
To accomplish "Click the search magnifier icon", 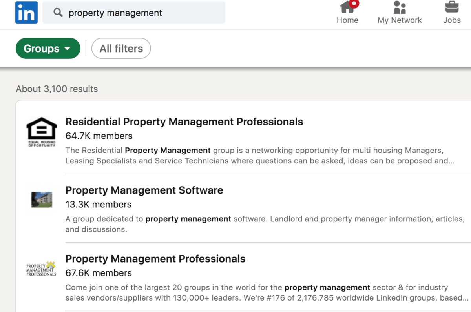I will click(58, 13).
